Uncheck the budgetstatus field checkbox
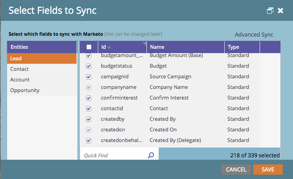Image resolution: width=293 pixels, height=179 pixels. click(89, 66)
